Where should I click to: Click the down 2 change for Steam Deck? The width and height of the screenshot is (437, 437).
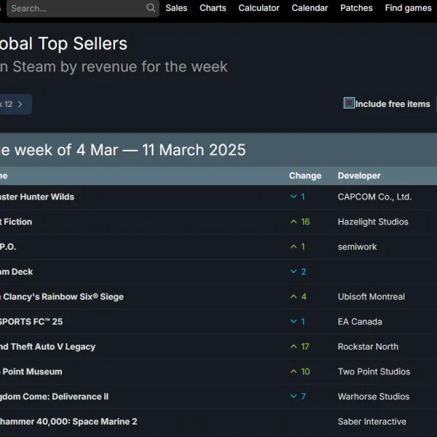pos(298,272)
